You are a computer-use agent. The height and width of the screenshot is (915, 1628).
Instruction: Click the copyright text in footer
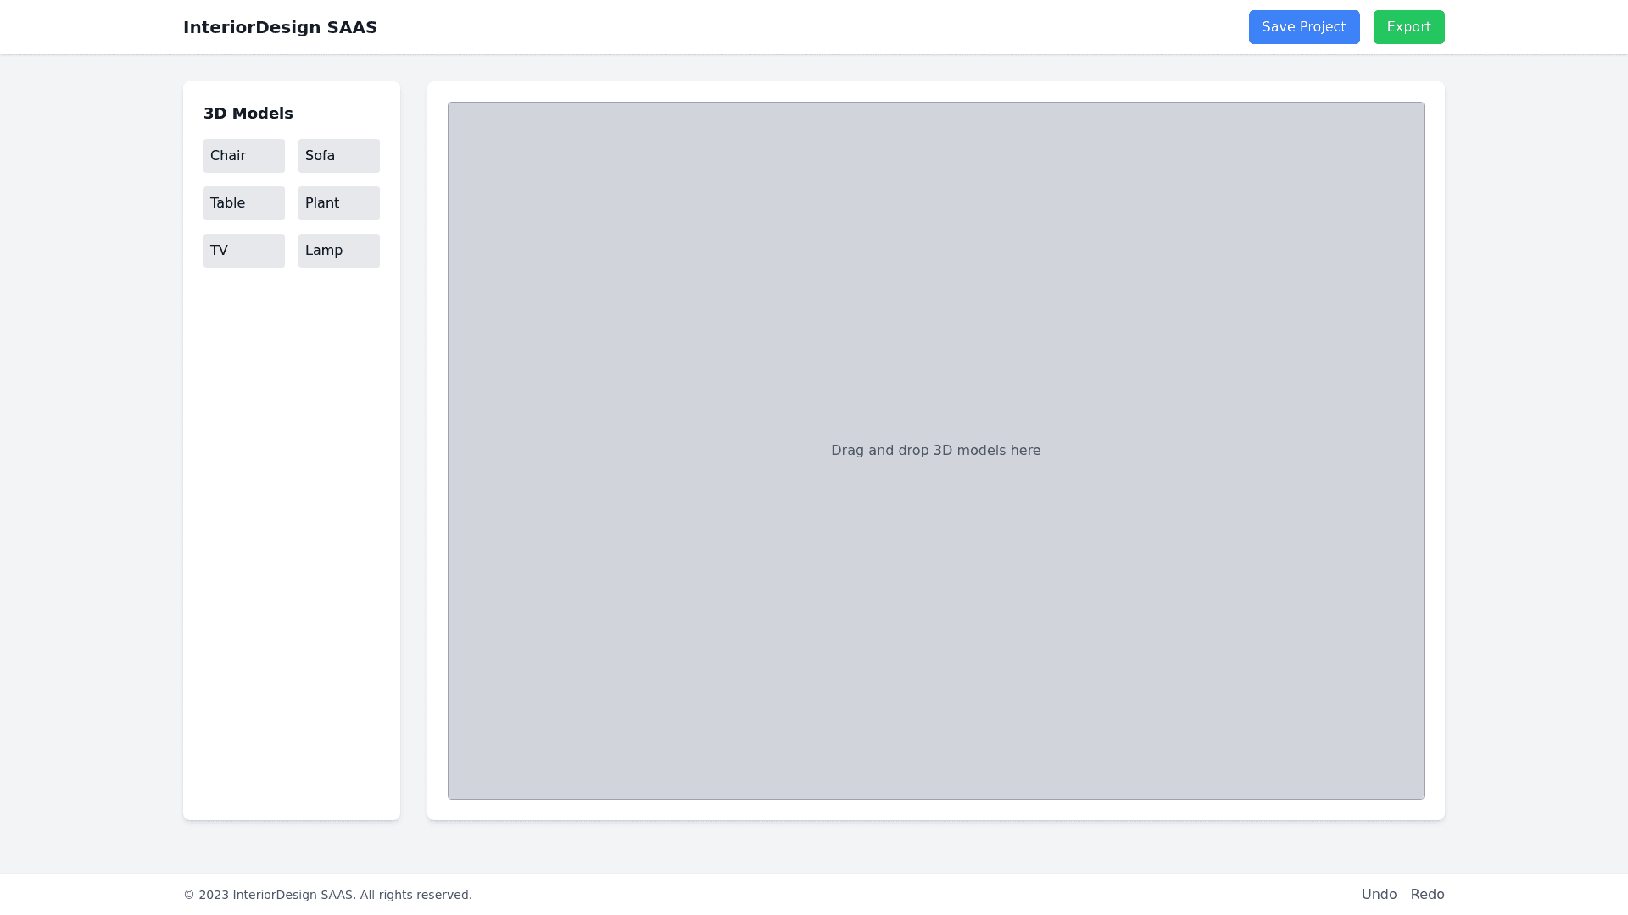pyautogui.click(x=327, y=895)
